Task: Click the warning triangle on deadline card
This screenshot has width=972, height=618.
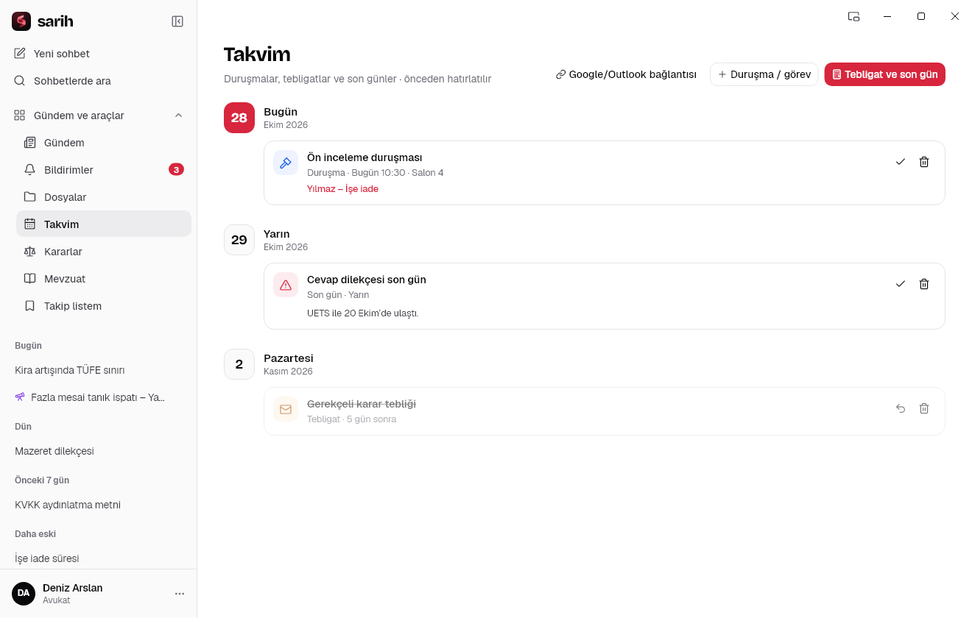Action: [x=286, y=285]
